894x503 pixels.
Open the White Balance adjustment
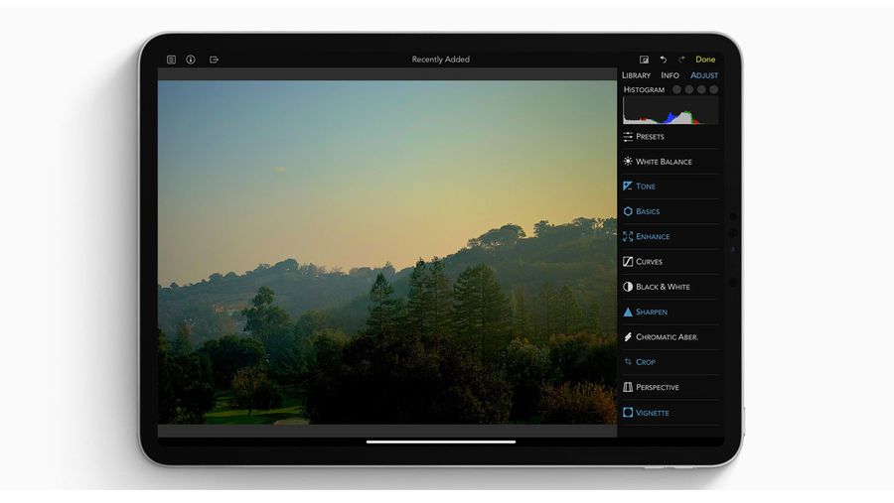(670, 162)
